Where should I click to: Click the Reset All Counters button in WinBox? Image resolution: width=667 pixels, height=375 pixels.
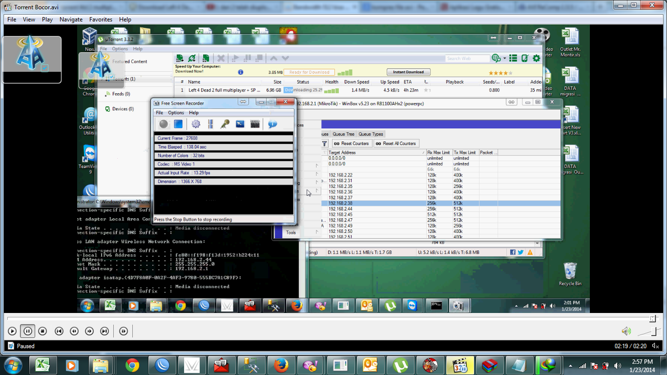pos(396,143)
